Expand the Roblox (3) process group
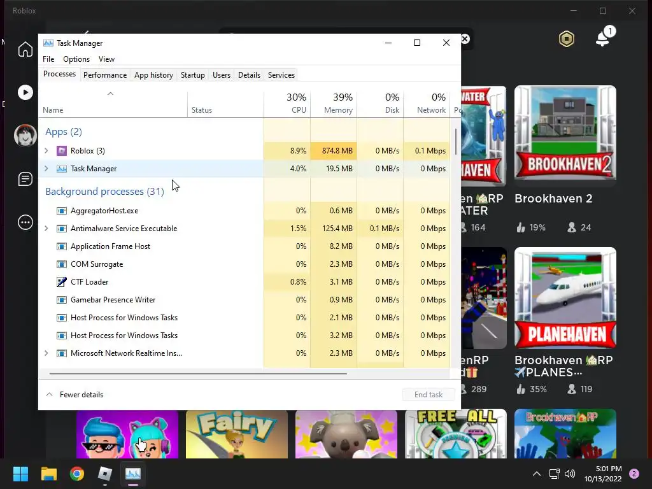 (x=46, y=150)
